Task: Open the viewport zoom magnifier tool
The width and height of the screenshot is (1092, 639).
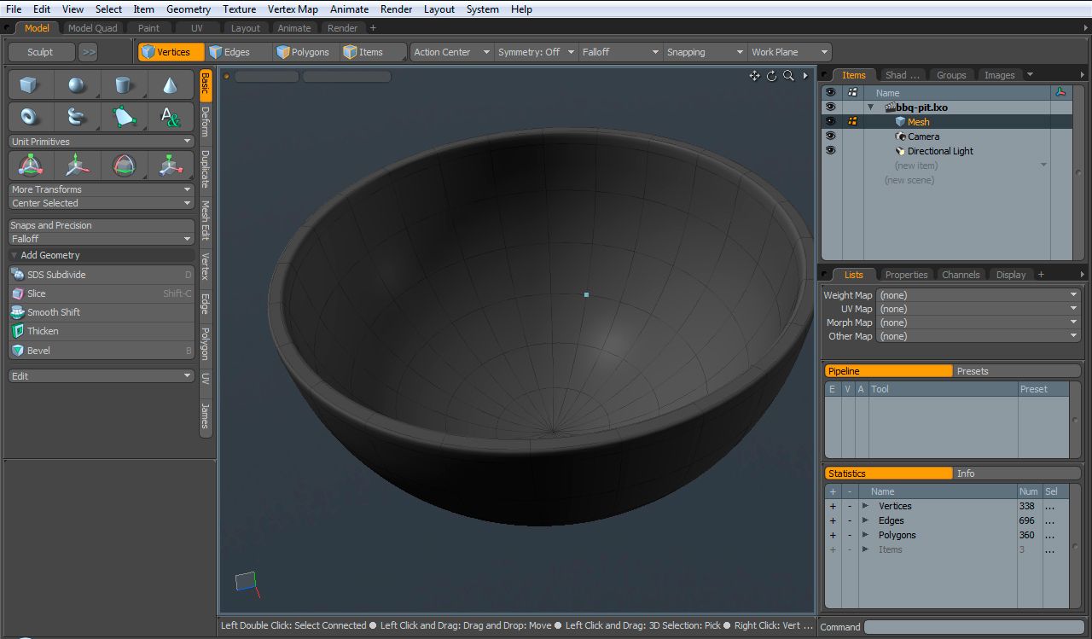Action: tap(788, 76)
